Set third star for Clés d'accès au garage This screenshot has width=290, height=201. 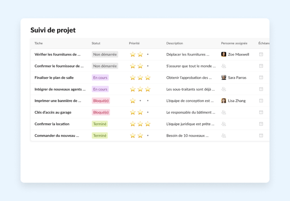[x=148, y=113]
